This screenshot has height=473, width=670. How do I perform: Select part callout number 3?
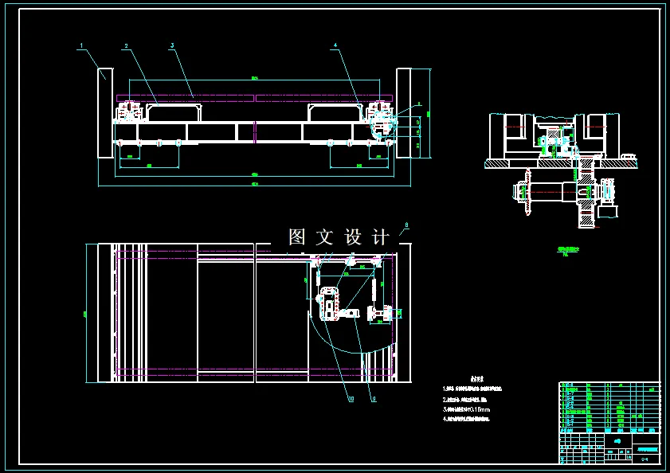[x=172, y=45]
